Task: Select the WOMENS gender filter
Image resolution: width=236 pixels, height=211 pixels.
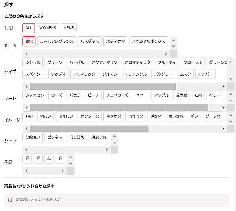Action: point(48,28)
